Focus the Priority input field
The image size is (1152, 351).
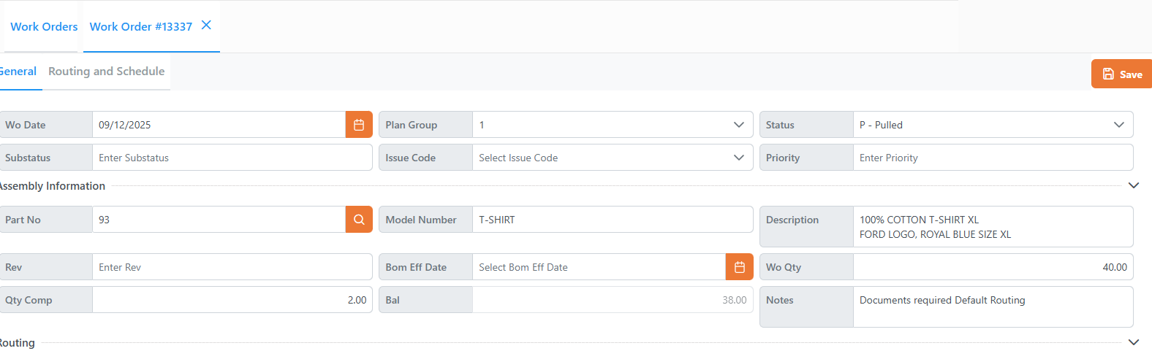point(992,158)
